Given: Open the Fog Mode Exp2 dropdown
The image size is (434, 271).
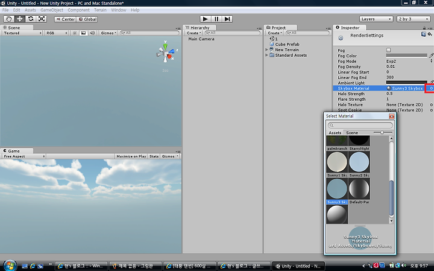Looking at the screenshot, I should 409,61.
